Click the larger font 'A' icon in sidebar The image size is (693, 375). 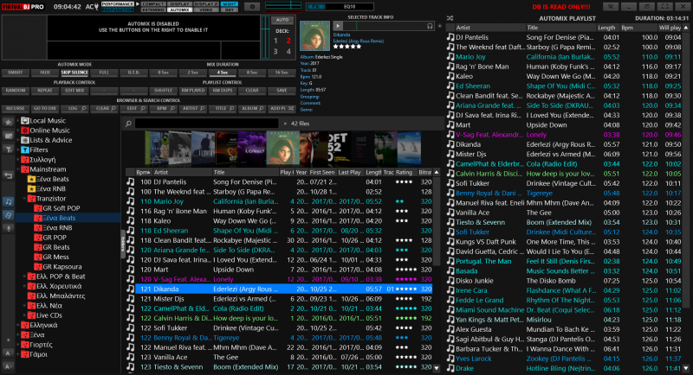[x=8, y=353]
